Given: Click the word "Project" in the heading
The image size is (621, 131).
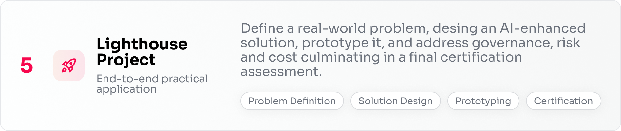Looking at the screenshot, I should coord(126,60).
